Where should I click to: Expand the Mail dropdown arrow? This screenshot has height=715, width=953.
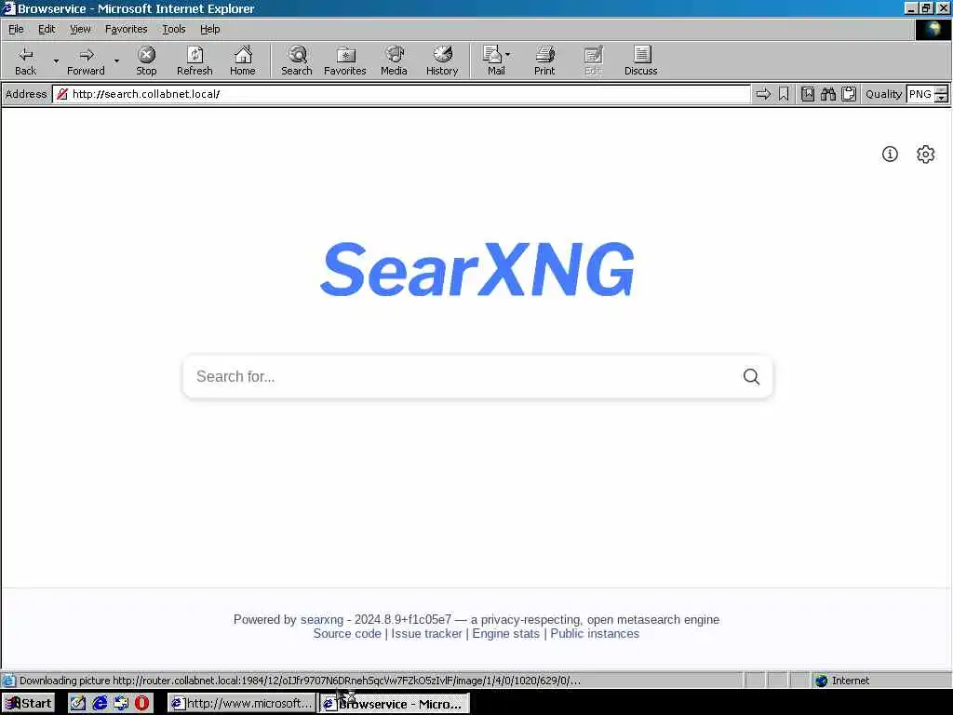(x=508, y=55)
